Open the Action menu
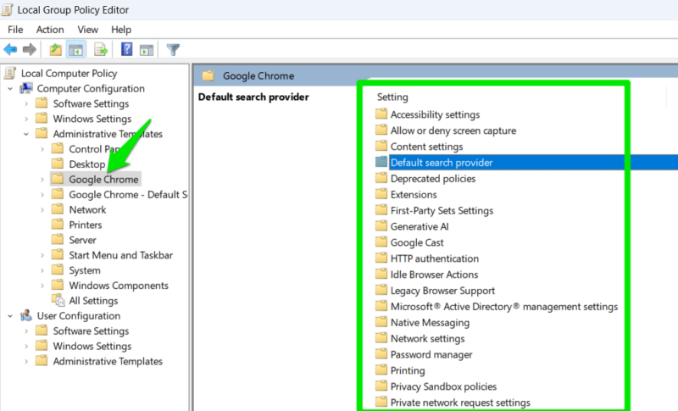Screen dimensions: 678x411 pos(50,30)
